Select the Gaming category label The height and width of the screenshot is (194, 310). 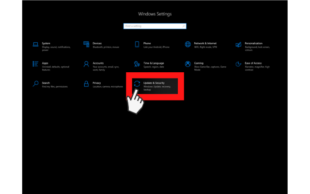pyautogui.click(x=199, y=63)
